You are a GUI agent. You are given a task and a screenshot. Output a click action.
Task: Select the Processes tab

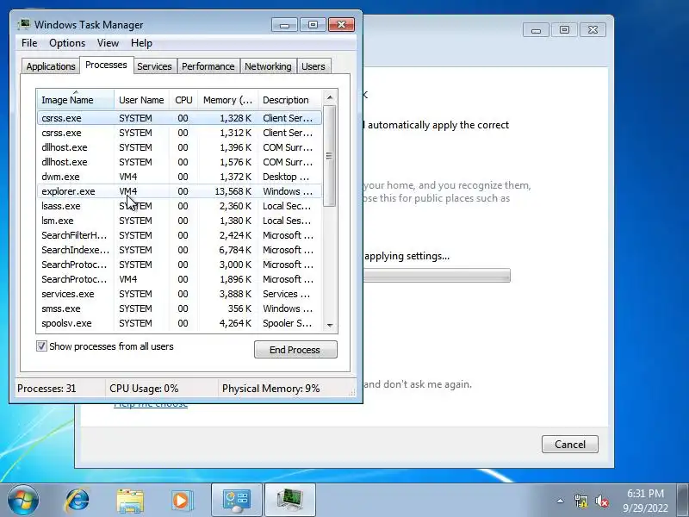click(106, 65)
